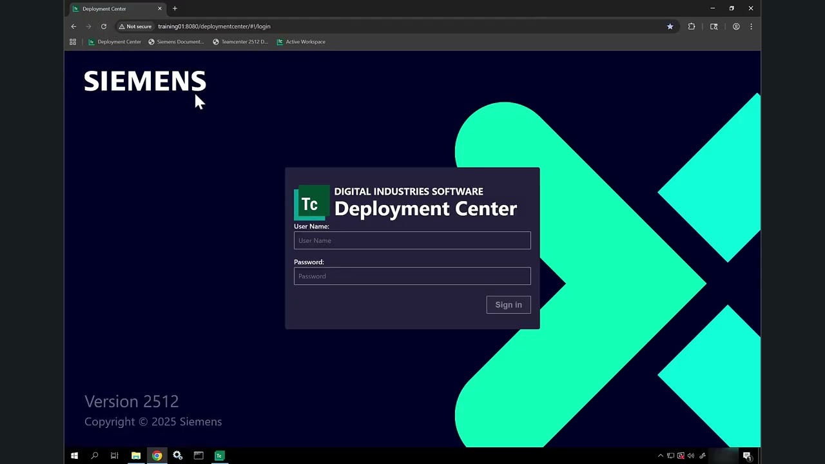Open Task View on taskbar
Screen dimensions: 825x464
click(x=115, y=456)
